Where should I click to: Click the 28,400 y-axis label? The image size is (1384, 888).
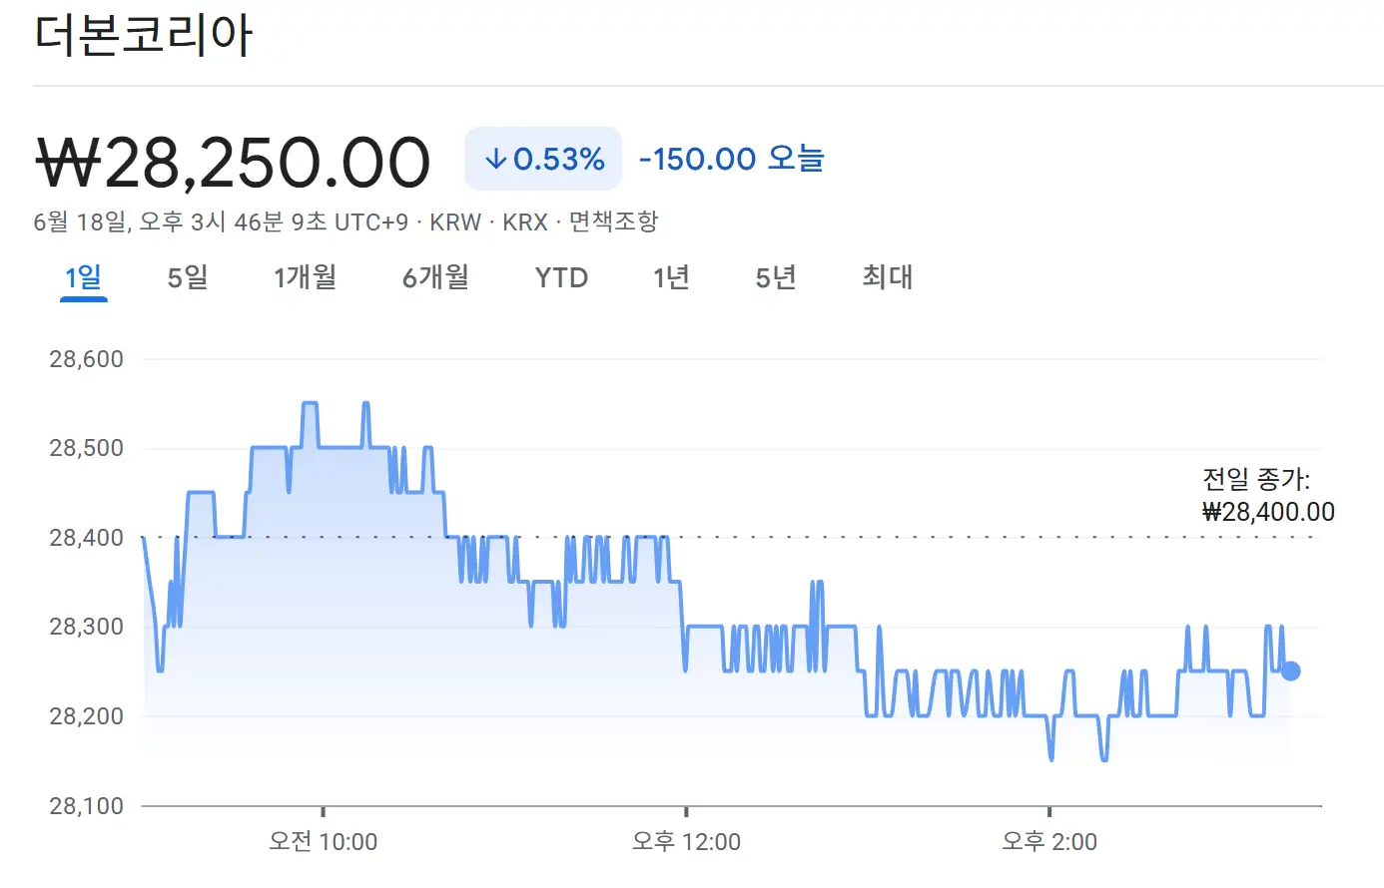click(x=87, y=538)
